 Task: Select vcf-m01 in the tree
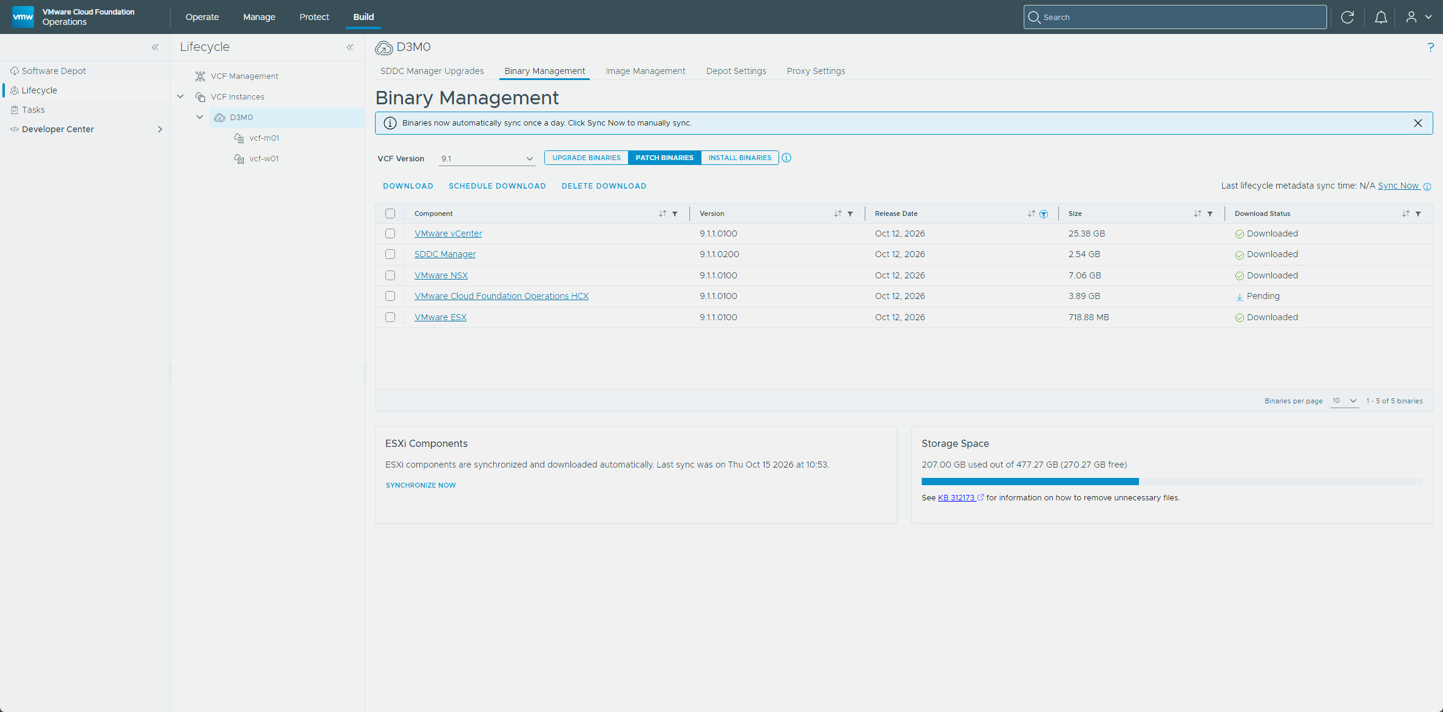click(264, 138)
